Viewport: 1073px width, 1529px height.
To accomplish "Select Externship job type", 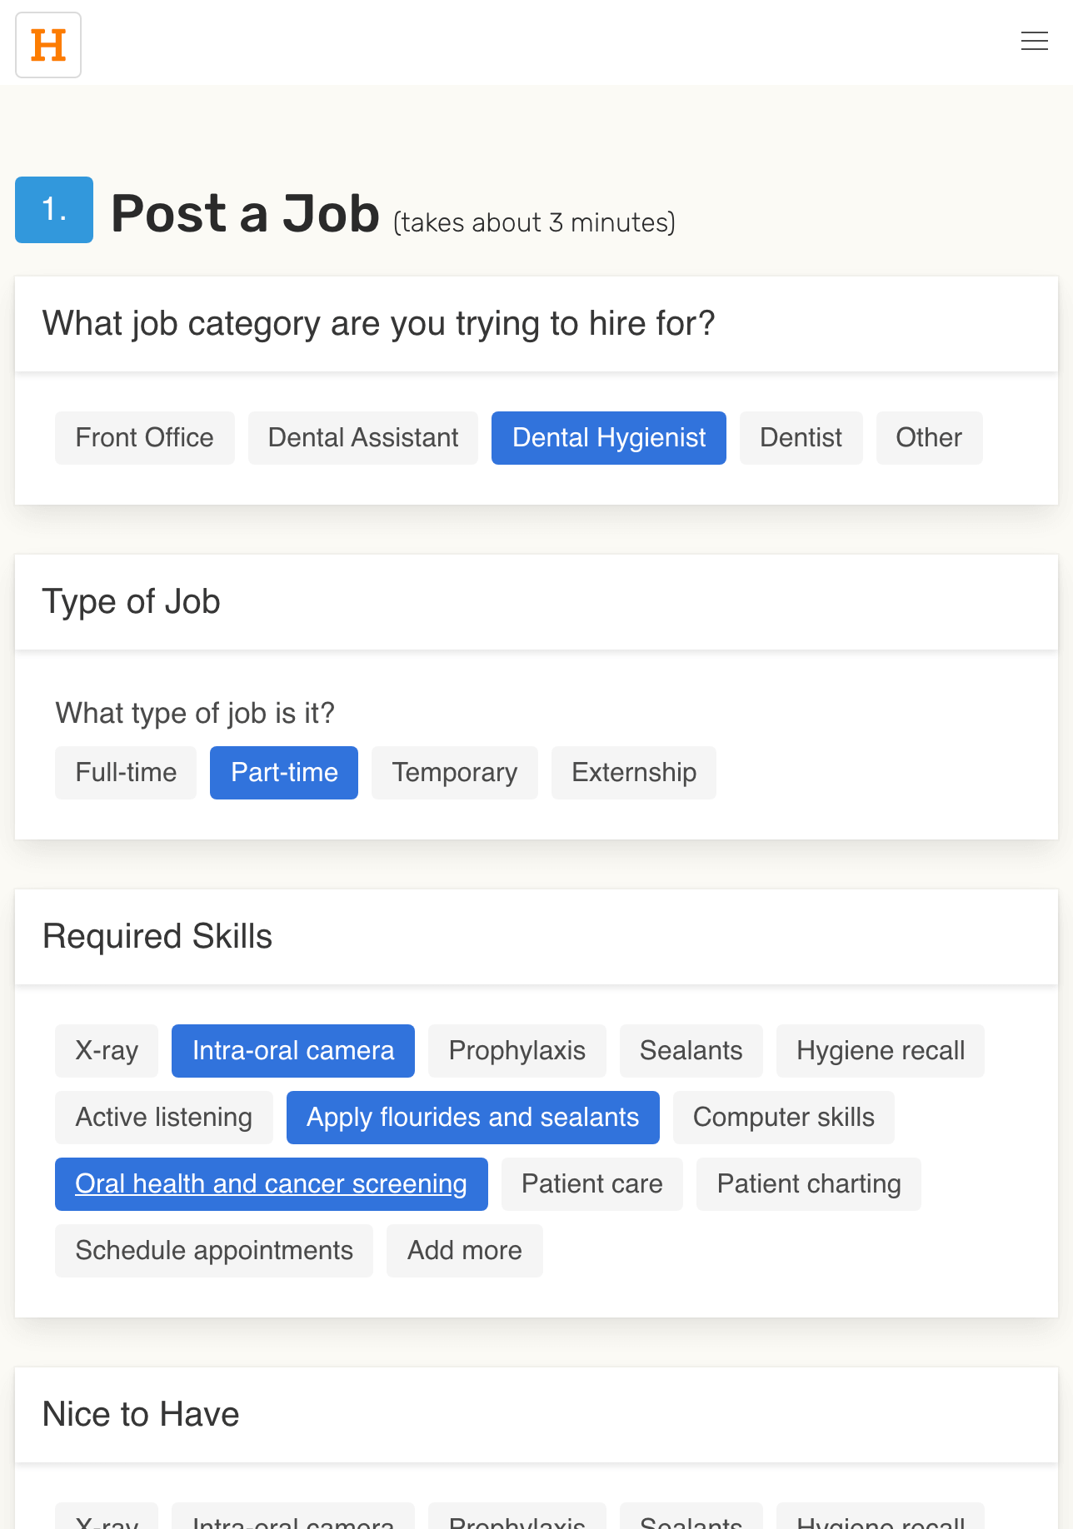I will point(634,773).
